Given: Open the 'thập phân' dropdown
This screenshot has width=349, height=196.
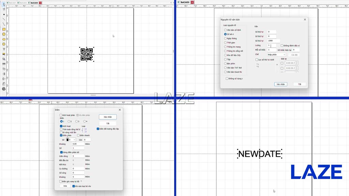Looking at the screenshot, I should click(276, 55).
